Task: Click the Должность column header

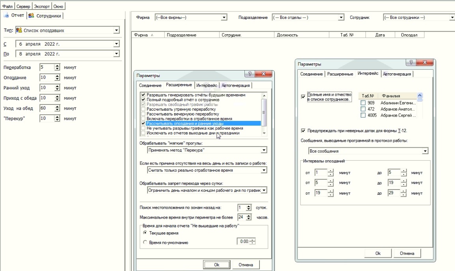Action: pos(302,35)
